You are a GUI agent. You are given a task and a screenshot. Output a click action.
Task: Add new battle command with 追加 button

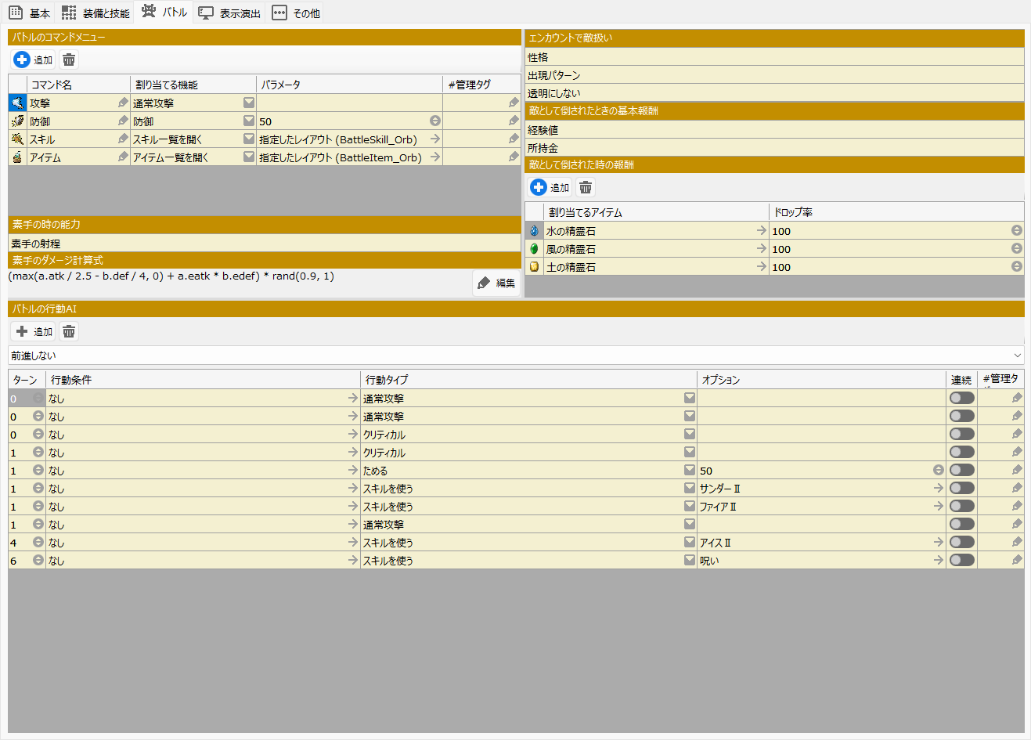(34, 60)
